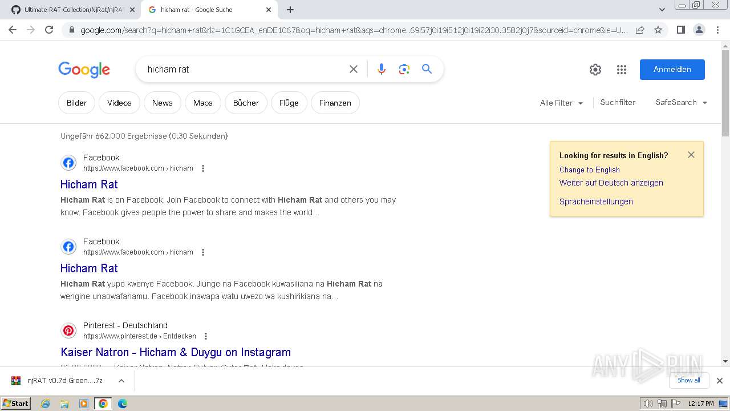Select the Finanzen filter tab
This screenshot has width=730, height=411.
335,103
